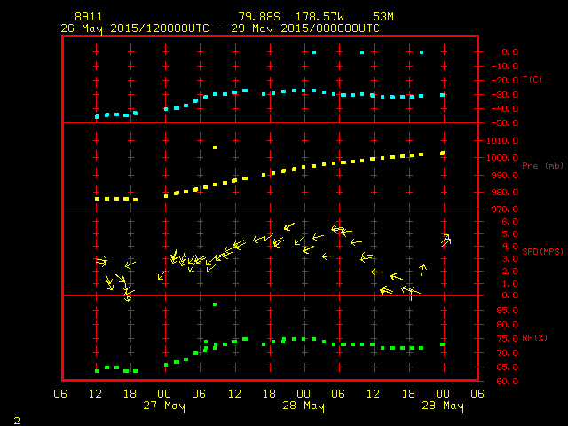568x426 pixels.
Task: Click the 60.0 humidity tick value
Action: point(507,381)
